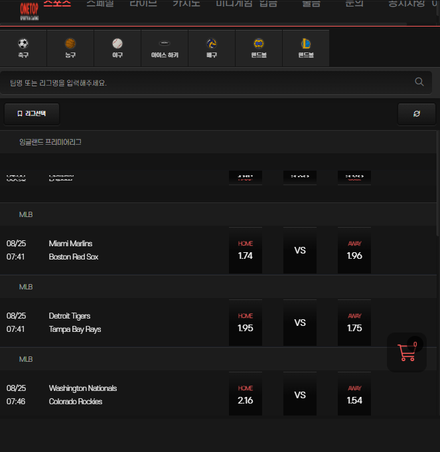Refresh the match list
This screenshot has width=440, height=452.
(416, 114)
